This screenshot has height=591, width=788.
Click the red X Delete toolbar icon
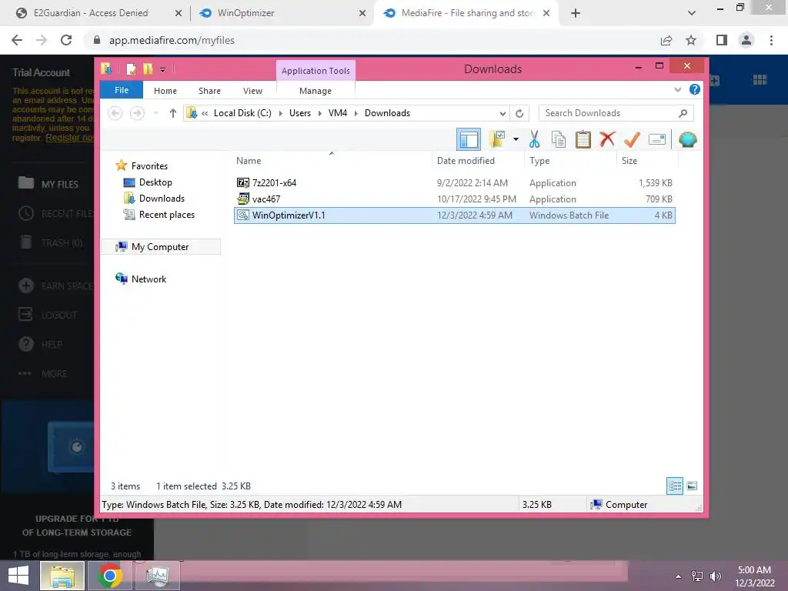pyautogui.click(x=607, y=139)
